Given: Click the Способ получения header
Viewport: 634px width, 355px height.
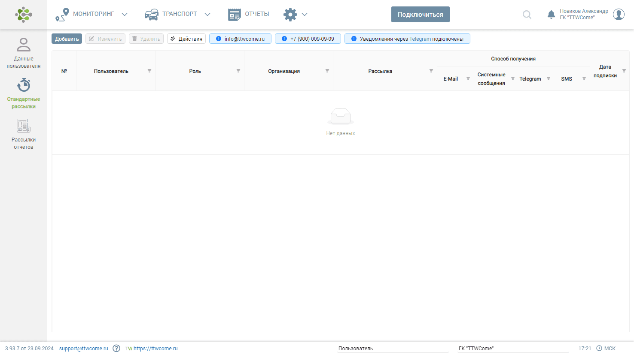Looking at the screenshot, I should click(513, 59).
